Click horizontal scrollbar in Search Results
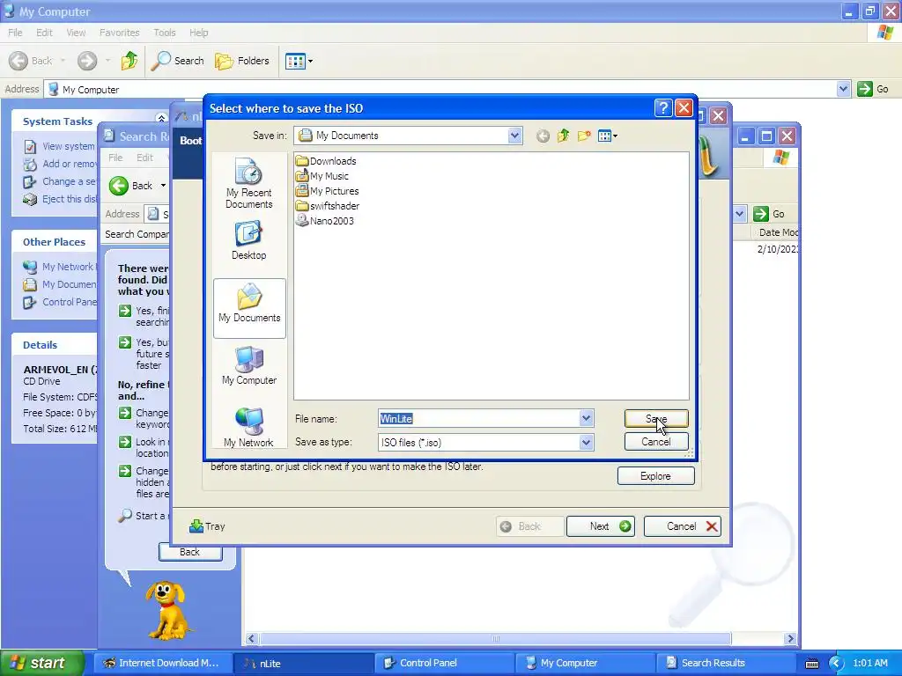Screen dimensions: 902x676 tap(495, 639)
